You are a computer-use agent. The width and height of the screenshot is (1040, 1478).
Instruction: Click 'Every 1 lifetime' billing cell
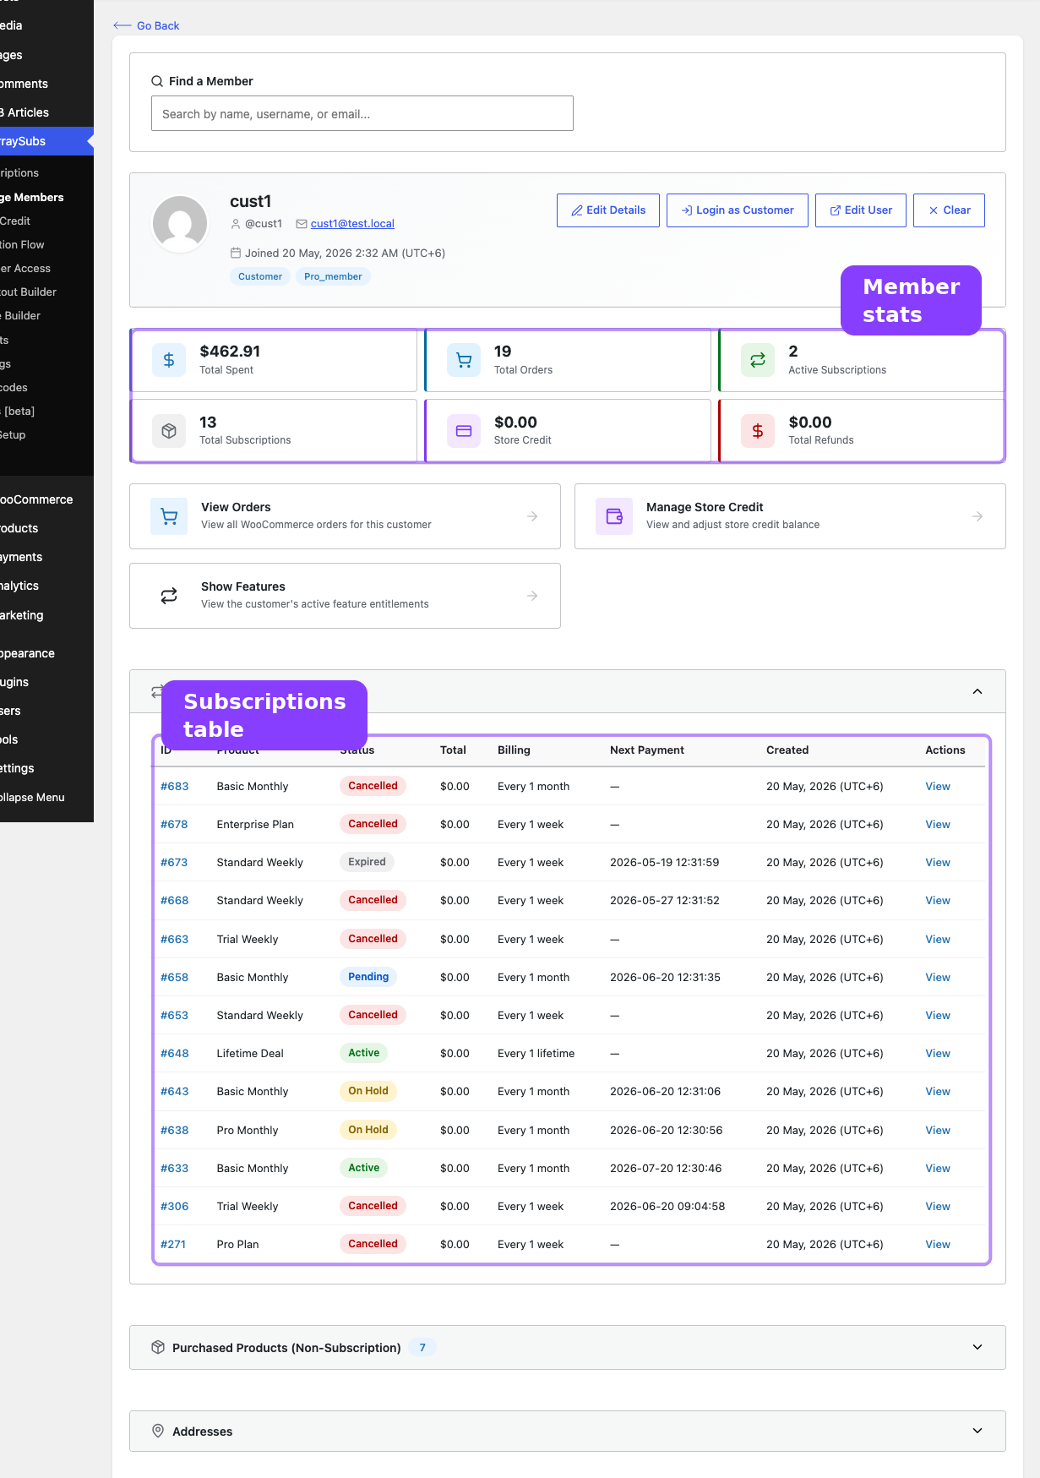coord(536,1053)
